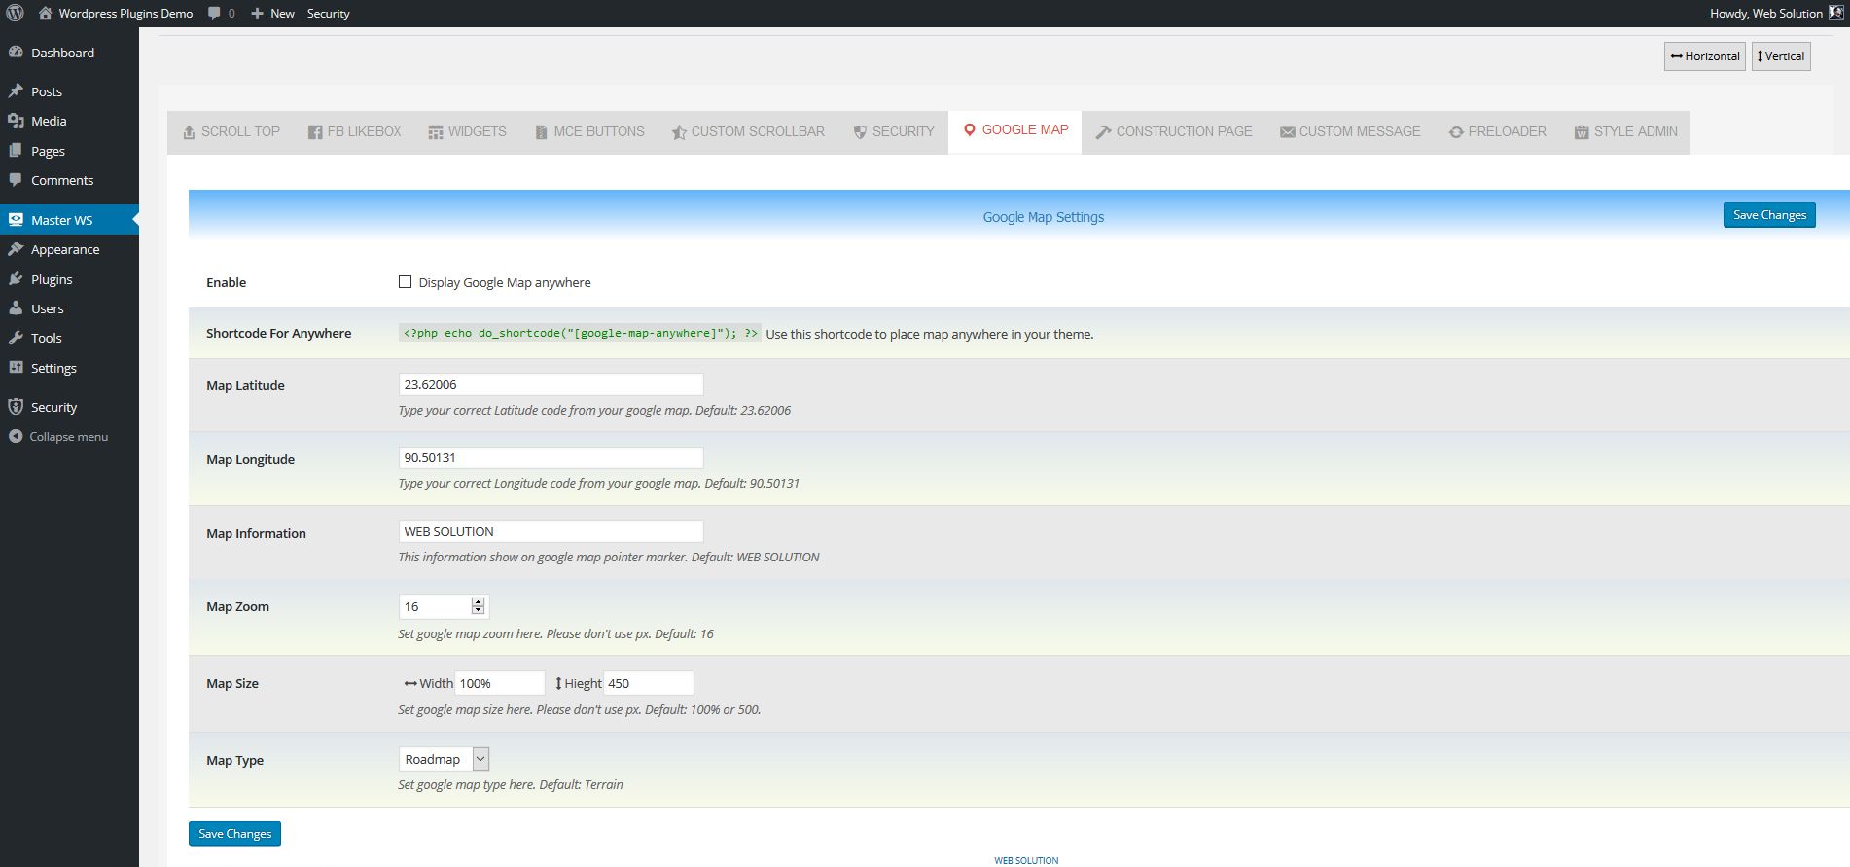Viewport: 1850px width, 867px height.
Task: Click the WEB SOLUTION footer link
Action: [1026, 860]
